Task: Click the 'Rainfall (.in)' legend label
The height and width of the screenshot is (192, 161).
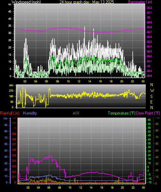Action: pos(10,113)
